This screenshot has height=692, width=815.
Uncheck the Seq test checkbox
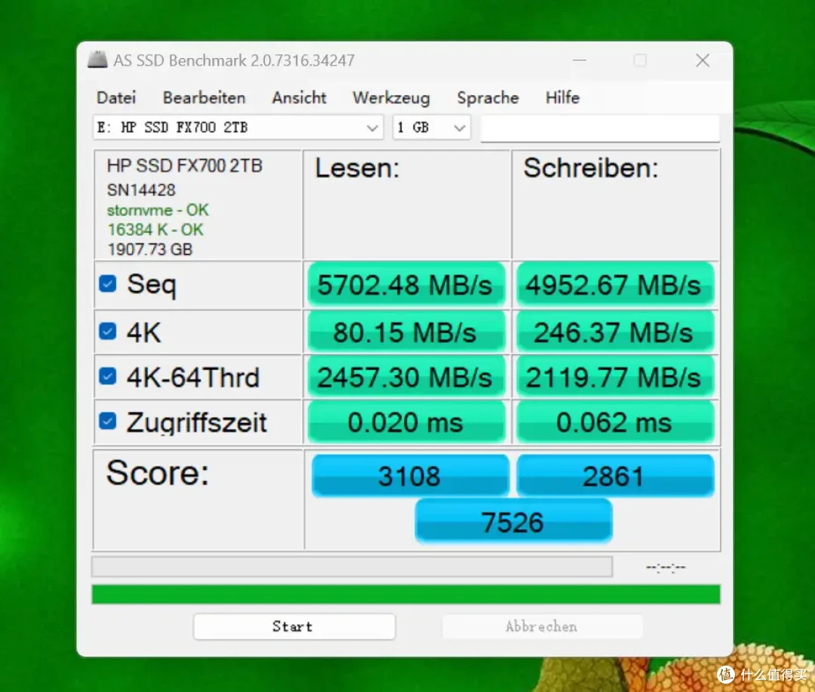click(x=108, y=283)
